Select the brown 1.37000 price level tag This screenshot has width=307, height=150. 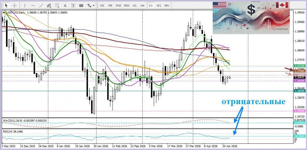pyautogui.click(x=299, y=71)
